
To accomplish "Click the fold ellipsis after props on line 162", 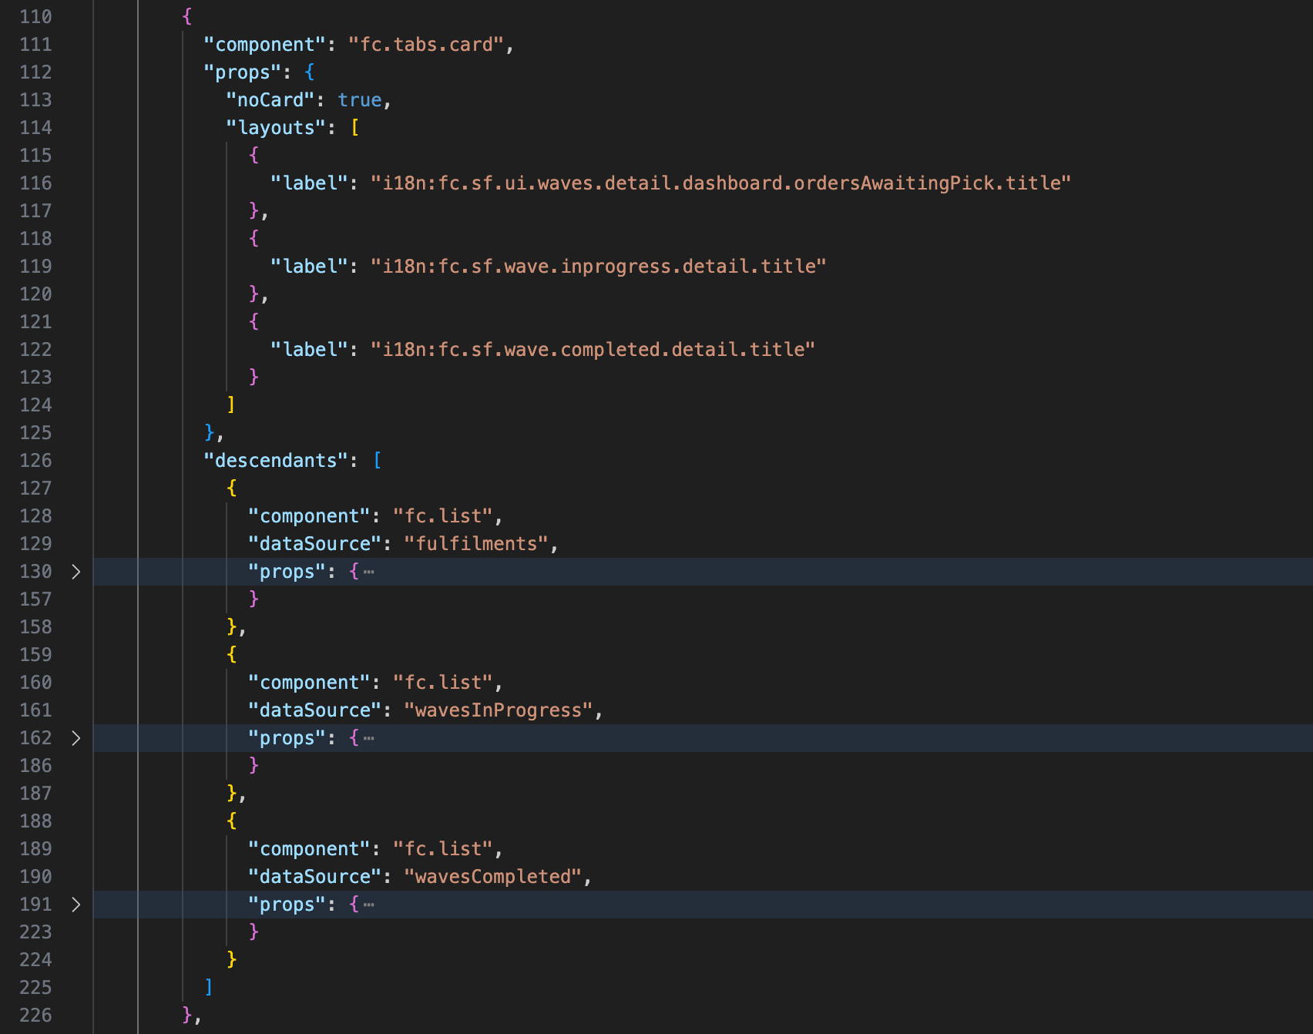I will pos(369,738).
